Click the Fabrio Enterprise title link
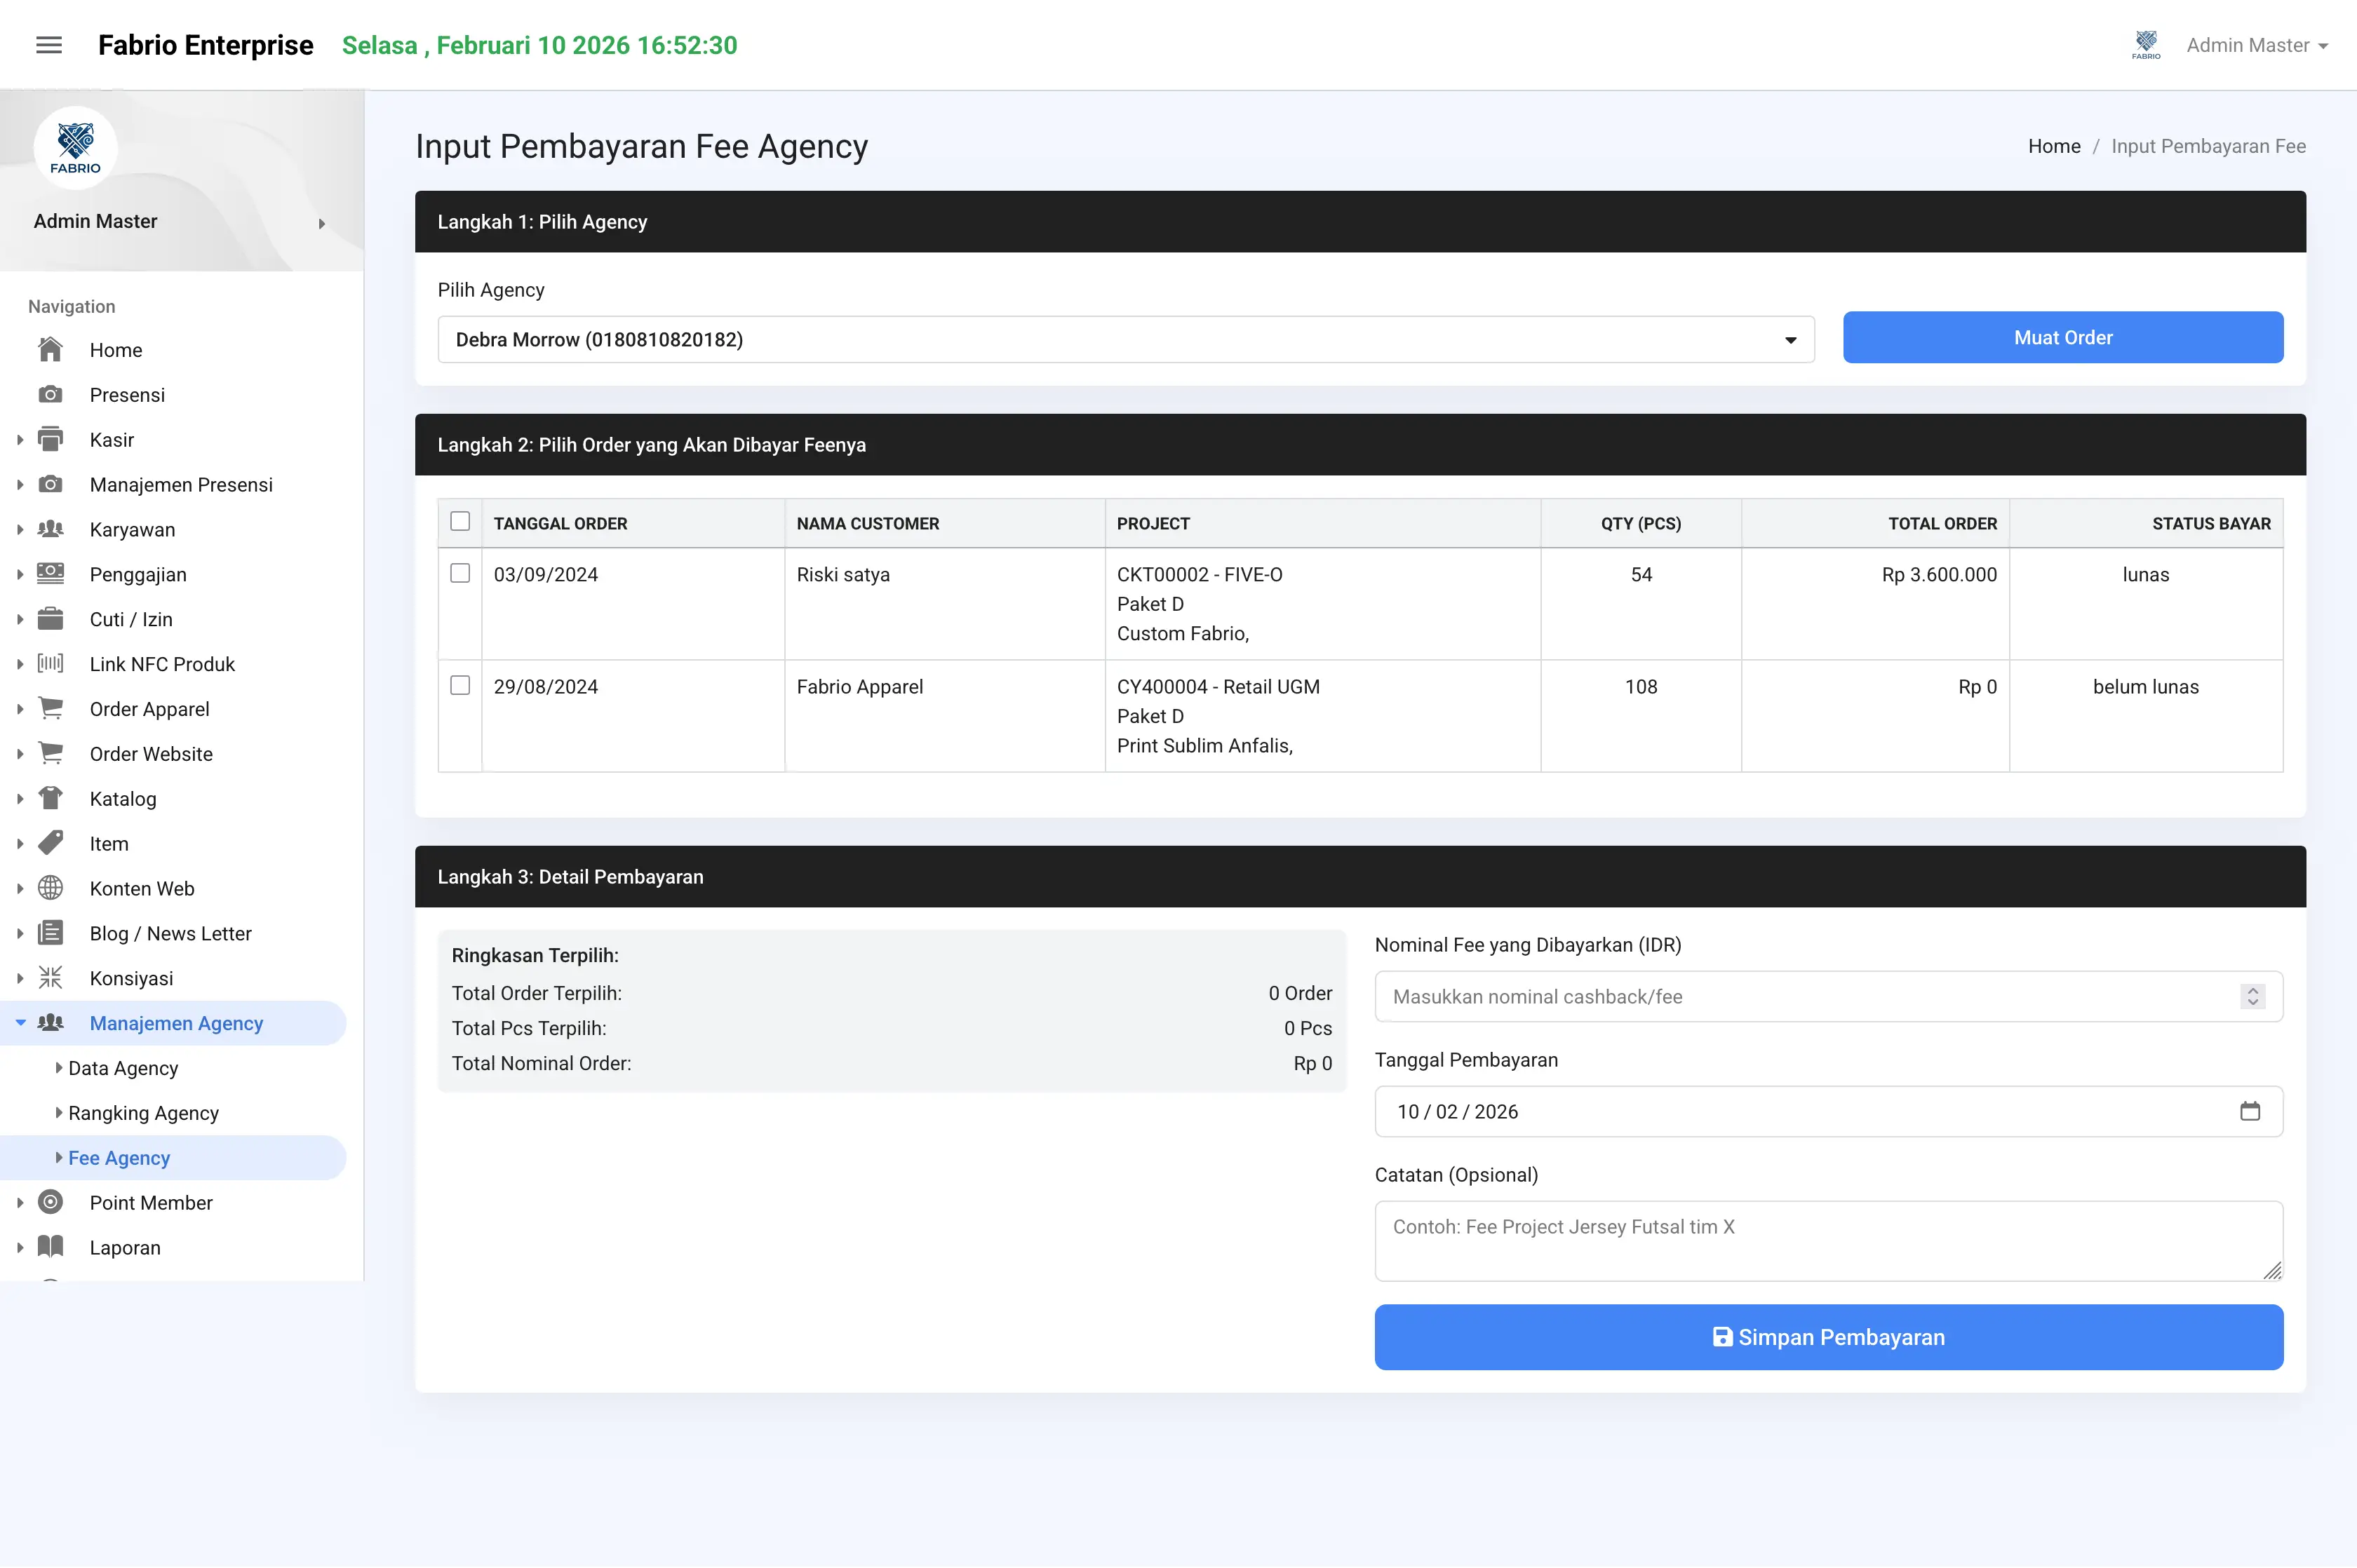Screen dimensions: 2357x1568 coord(205,45)
